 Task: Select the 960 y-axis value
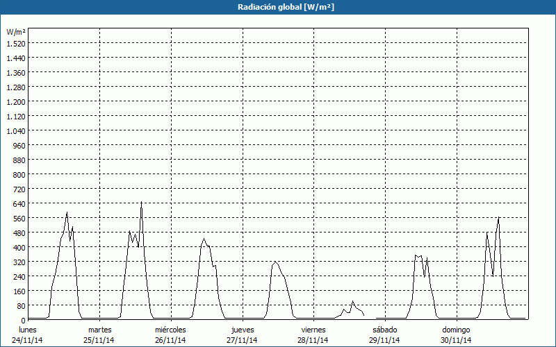coord(21,146)
